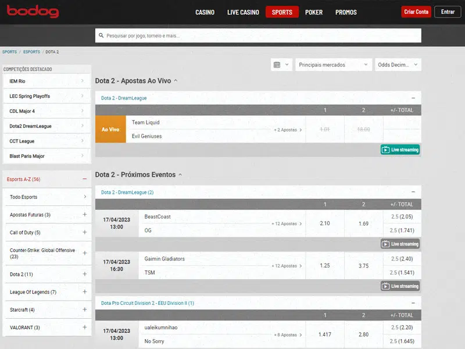Expand Call of Duty with plus icon
Image resolution: width=465 pixels, height=349 pixels.
point(84,233)
